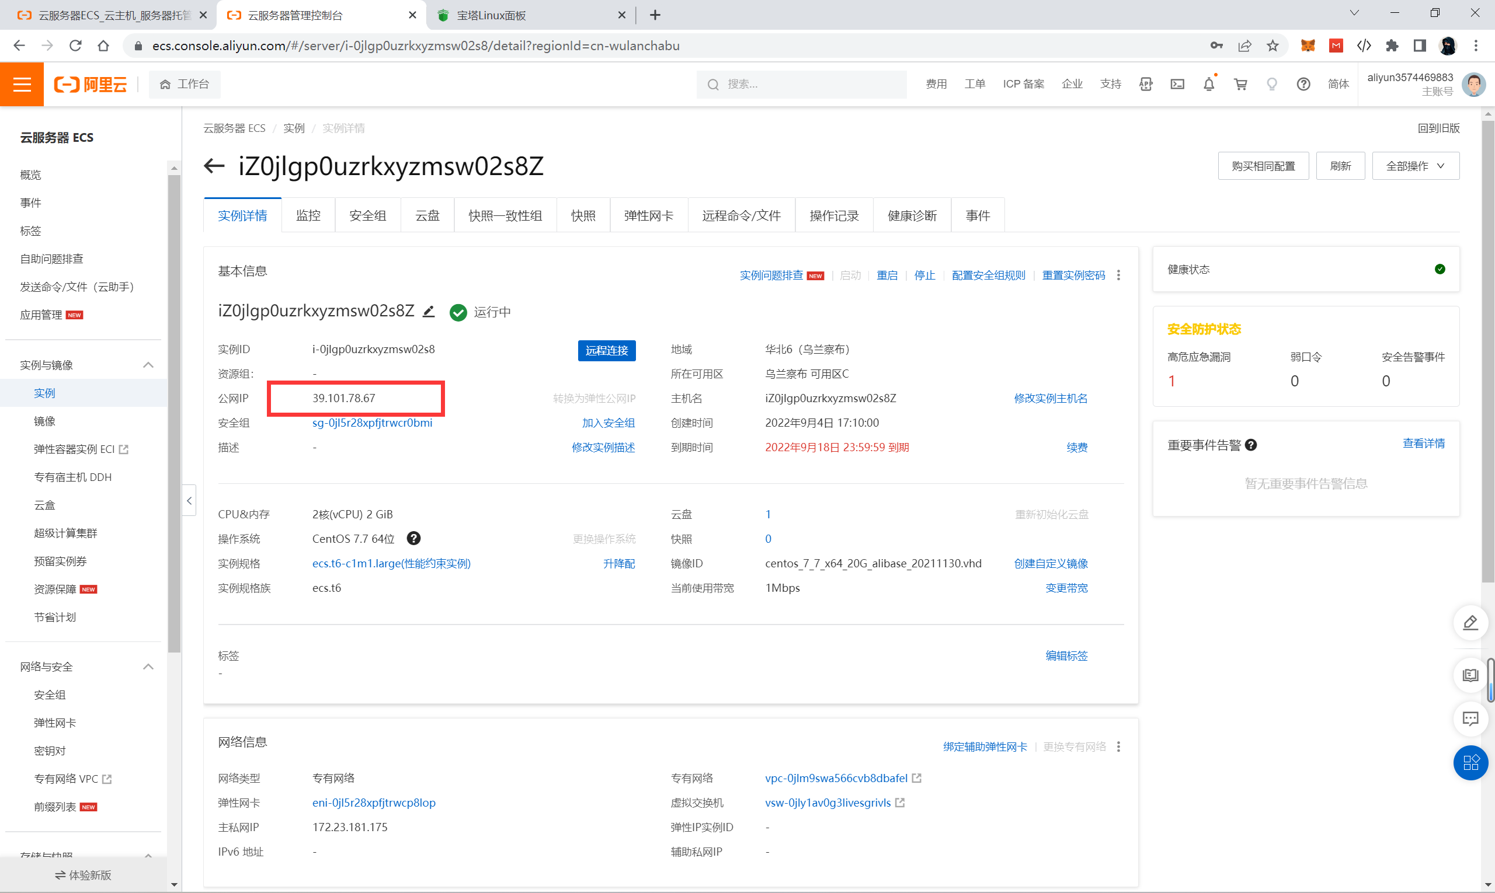1495x893 pixels.
Task: Collapse the left sidebar with arrow handle
Action: point(189,500)
